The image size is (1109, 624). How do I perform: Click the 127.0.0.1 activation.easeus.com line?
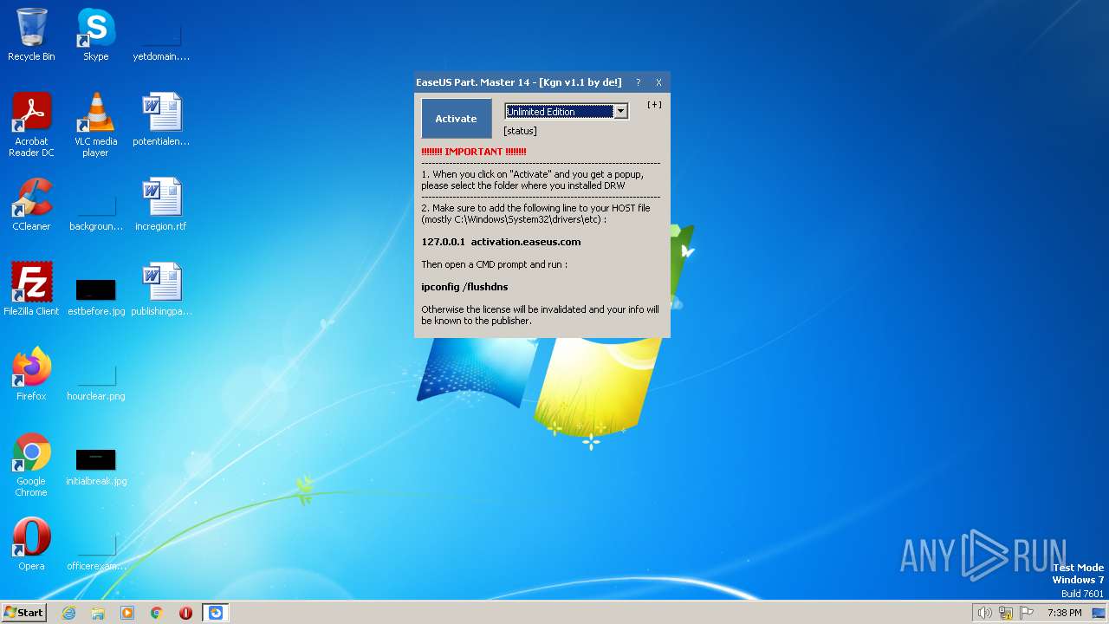click(x=501, y=242)
